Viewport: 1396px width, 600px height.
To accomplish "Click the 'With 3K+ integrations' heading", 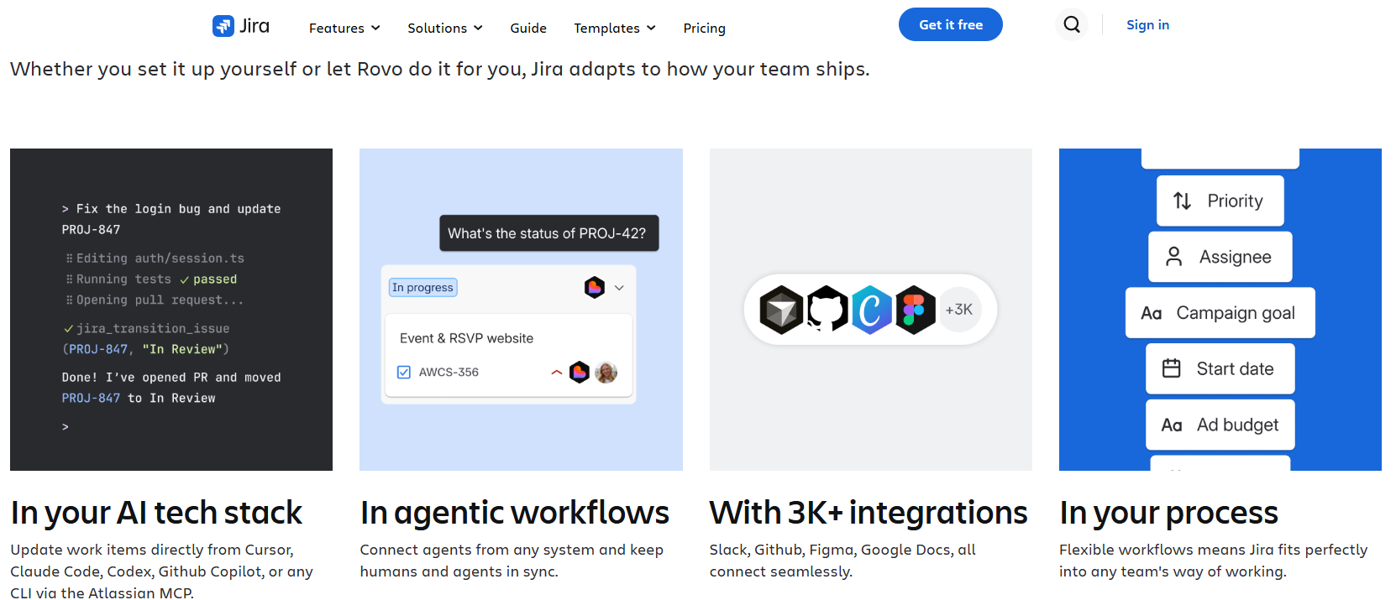I will [x=869, y=513].
